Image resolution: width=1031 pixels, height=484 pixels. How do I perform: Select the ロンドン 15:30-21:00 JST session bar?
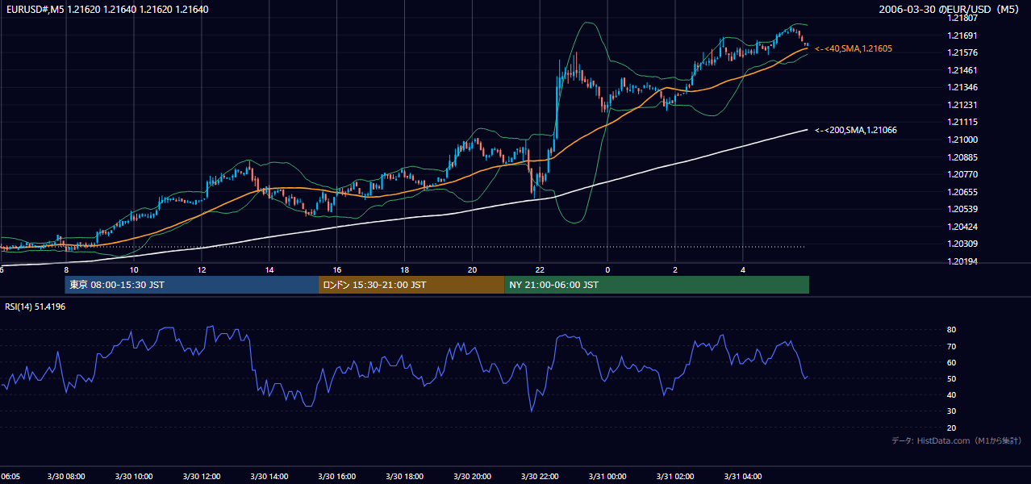point(411,285)
